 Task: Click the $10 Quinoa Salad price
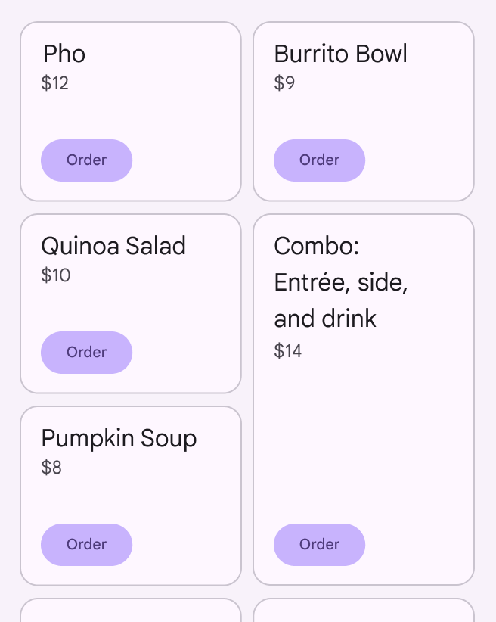(x=56, y=275)
